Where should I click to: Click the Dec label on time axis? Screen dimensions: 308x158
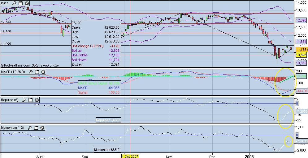pos(212,156)
